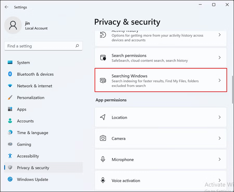
Task: Click the Bluetooth icon in sidebar
Action: pos(10,74)
